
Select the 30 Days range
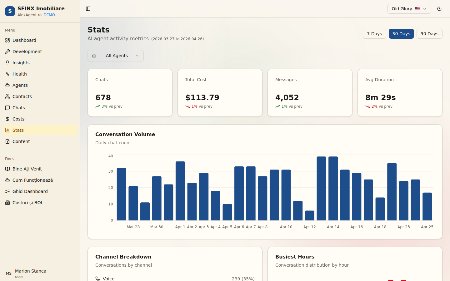[x=401, y=34]
